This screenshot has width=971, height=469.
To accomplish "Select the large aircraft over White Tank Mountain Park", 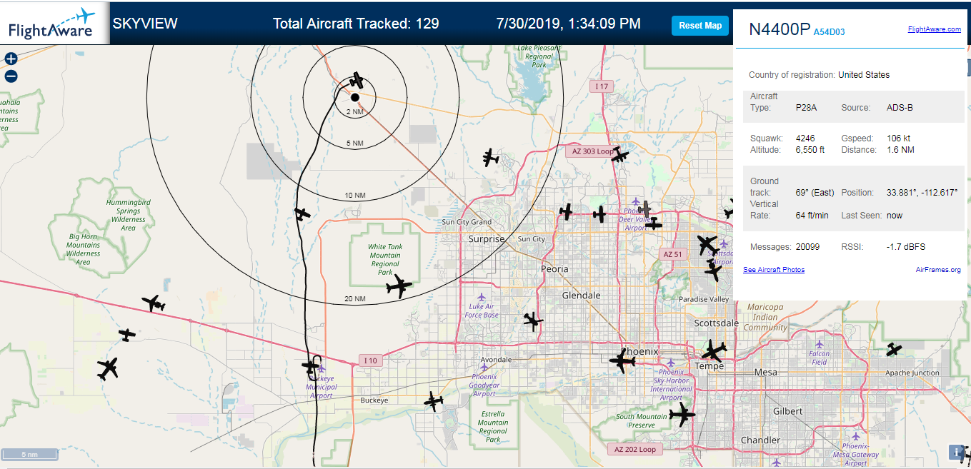I will (399, 287).
